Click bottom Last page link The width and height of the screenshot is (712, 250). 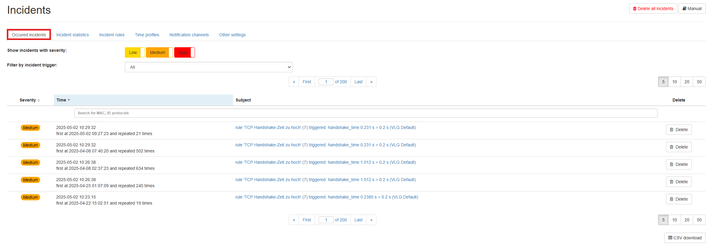(x=358, y=220)
